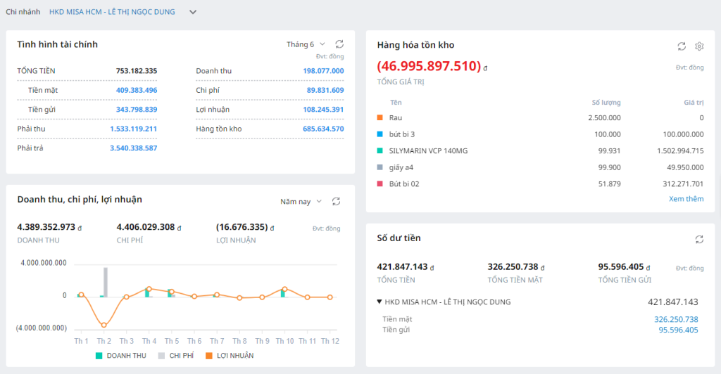Select inventory row bút bi 3

(x=540, y=134)
